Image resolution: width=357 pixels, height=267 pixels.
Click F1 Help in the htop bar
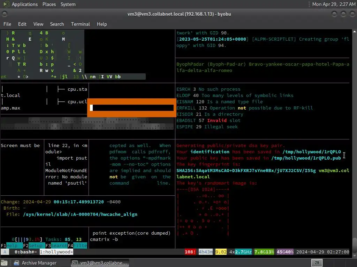[12, 245]
